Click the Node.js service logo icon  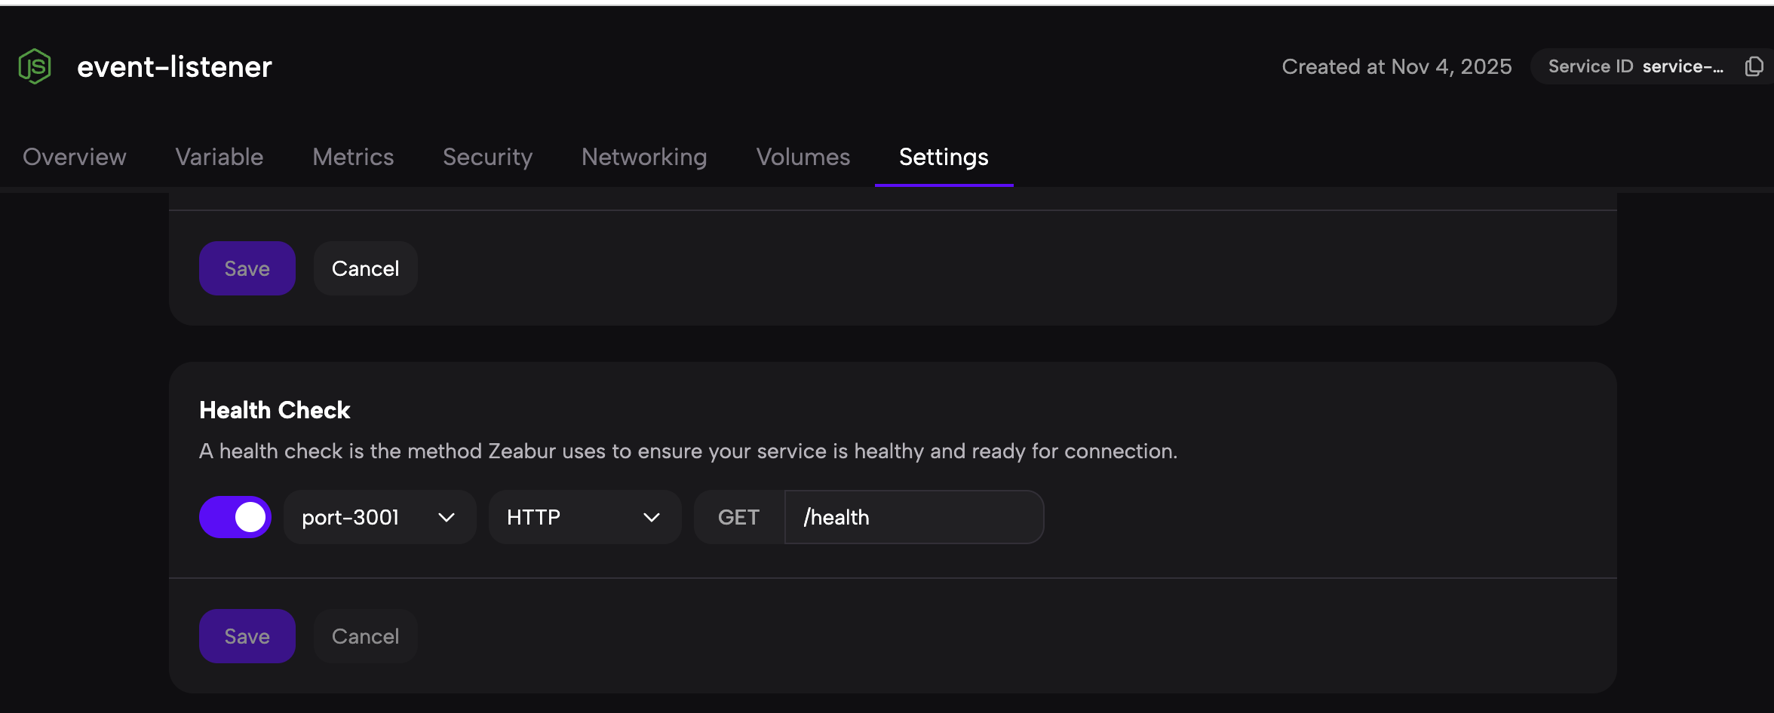pos(35,66)
